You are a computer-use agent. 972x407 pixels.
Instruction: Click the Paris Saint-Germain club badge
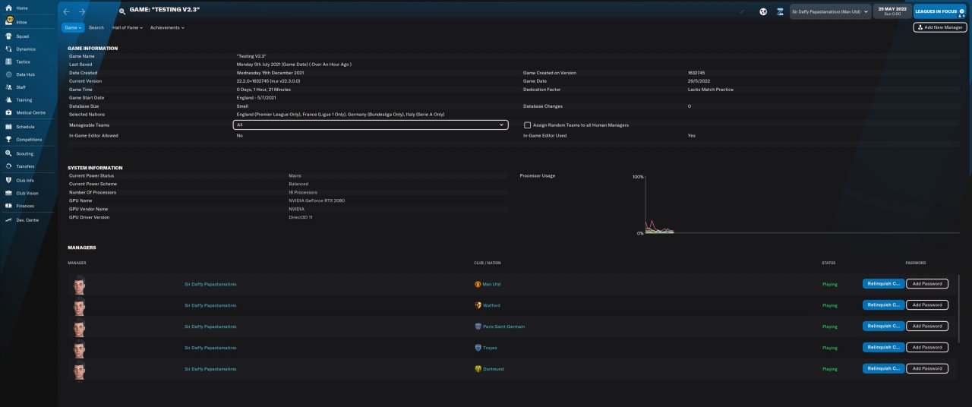point(478,327)
